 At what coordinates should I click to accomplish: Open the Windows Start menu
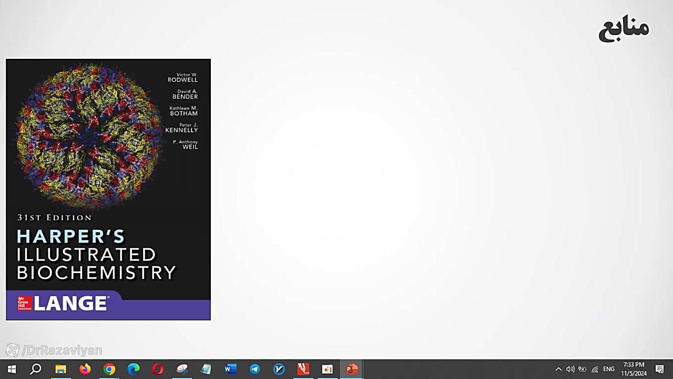click(12, 369)
